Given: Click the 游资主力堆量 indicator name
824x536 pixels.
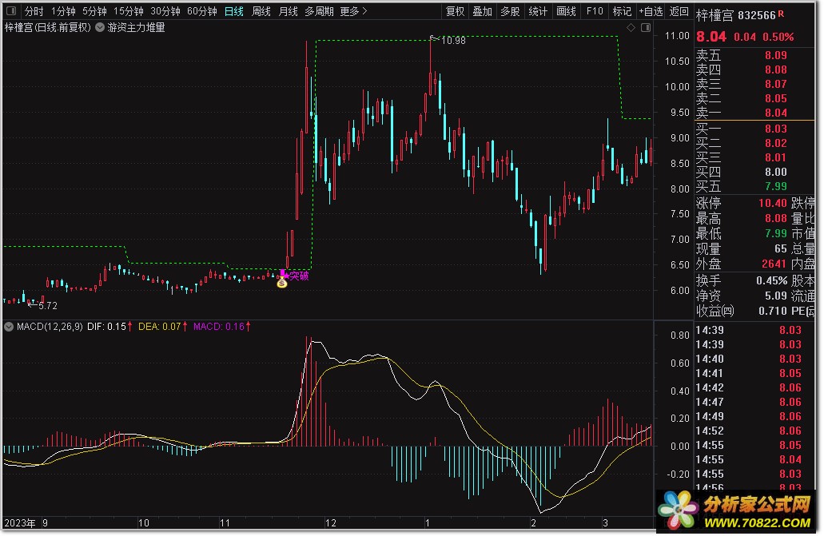Looking at the screenshot, I should [136, 27].
